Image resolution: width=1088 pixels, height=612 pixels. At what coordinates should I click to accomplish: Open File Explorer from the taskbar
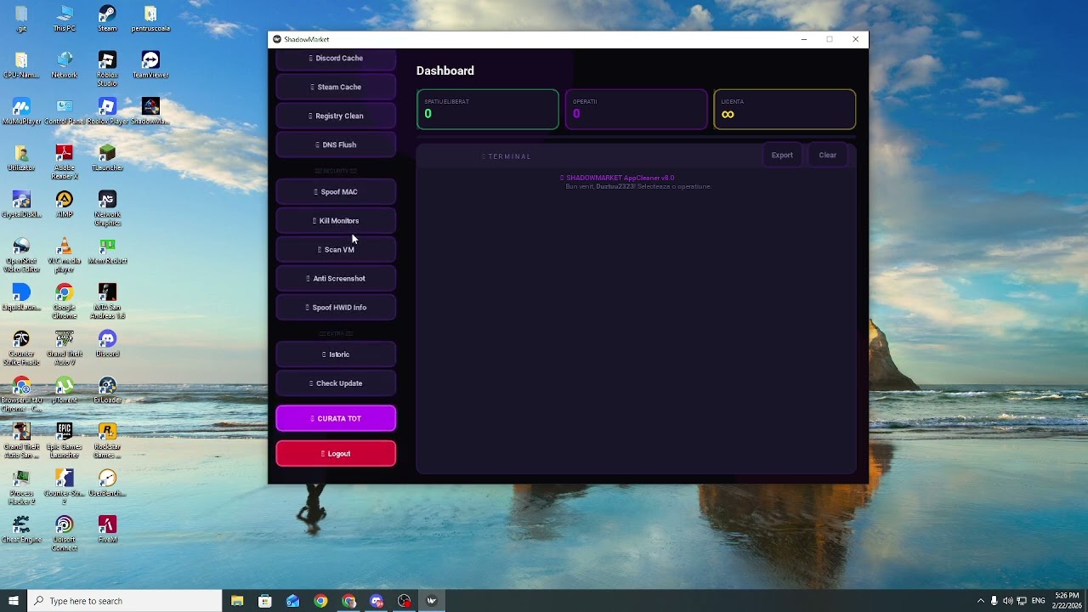237,601
